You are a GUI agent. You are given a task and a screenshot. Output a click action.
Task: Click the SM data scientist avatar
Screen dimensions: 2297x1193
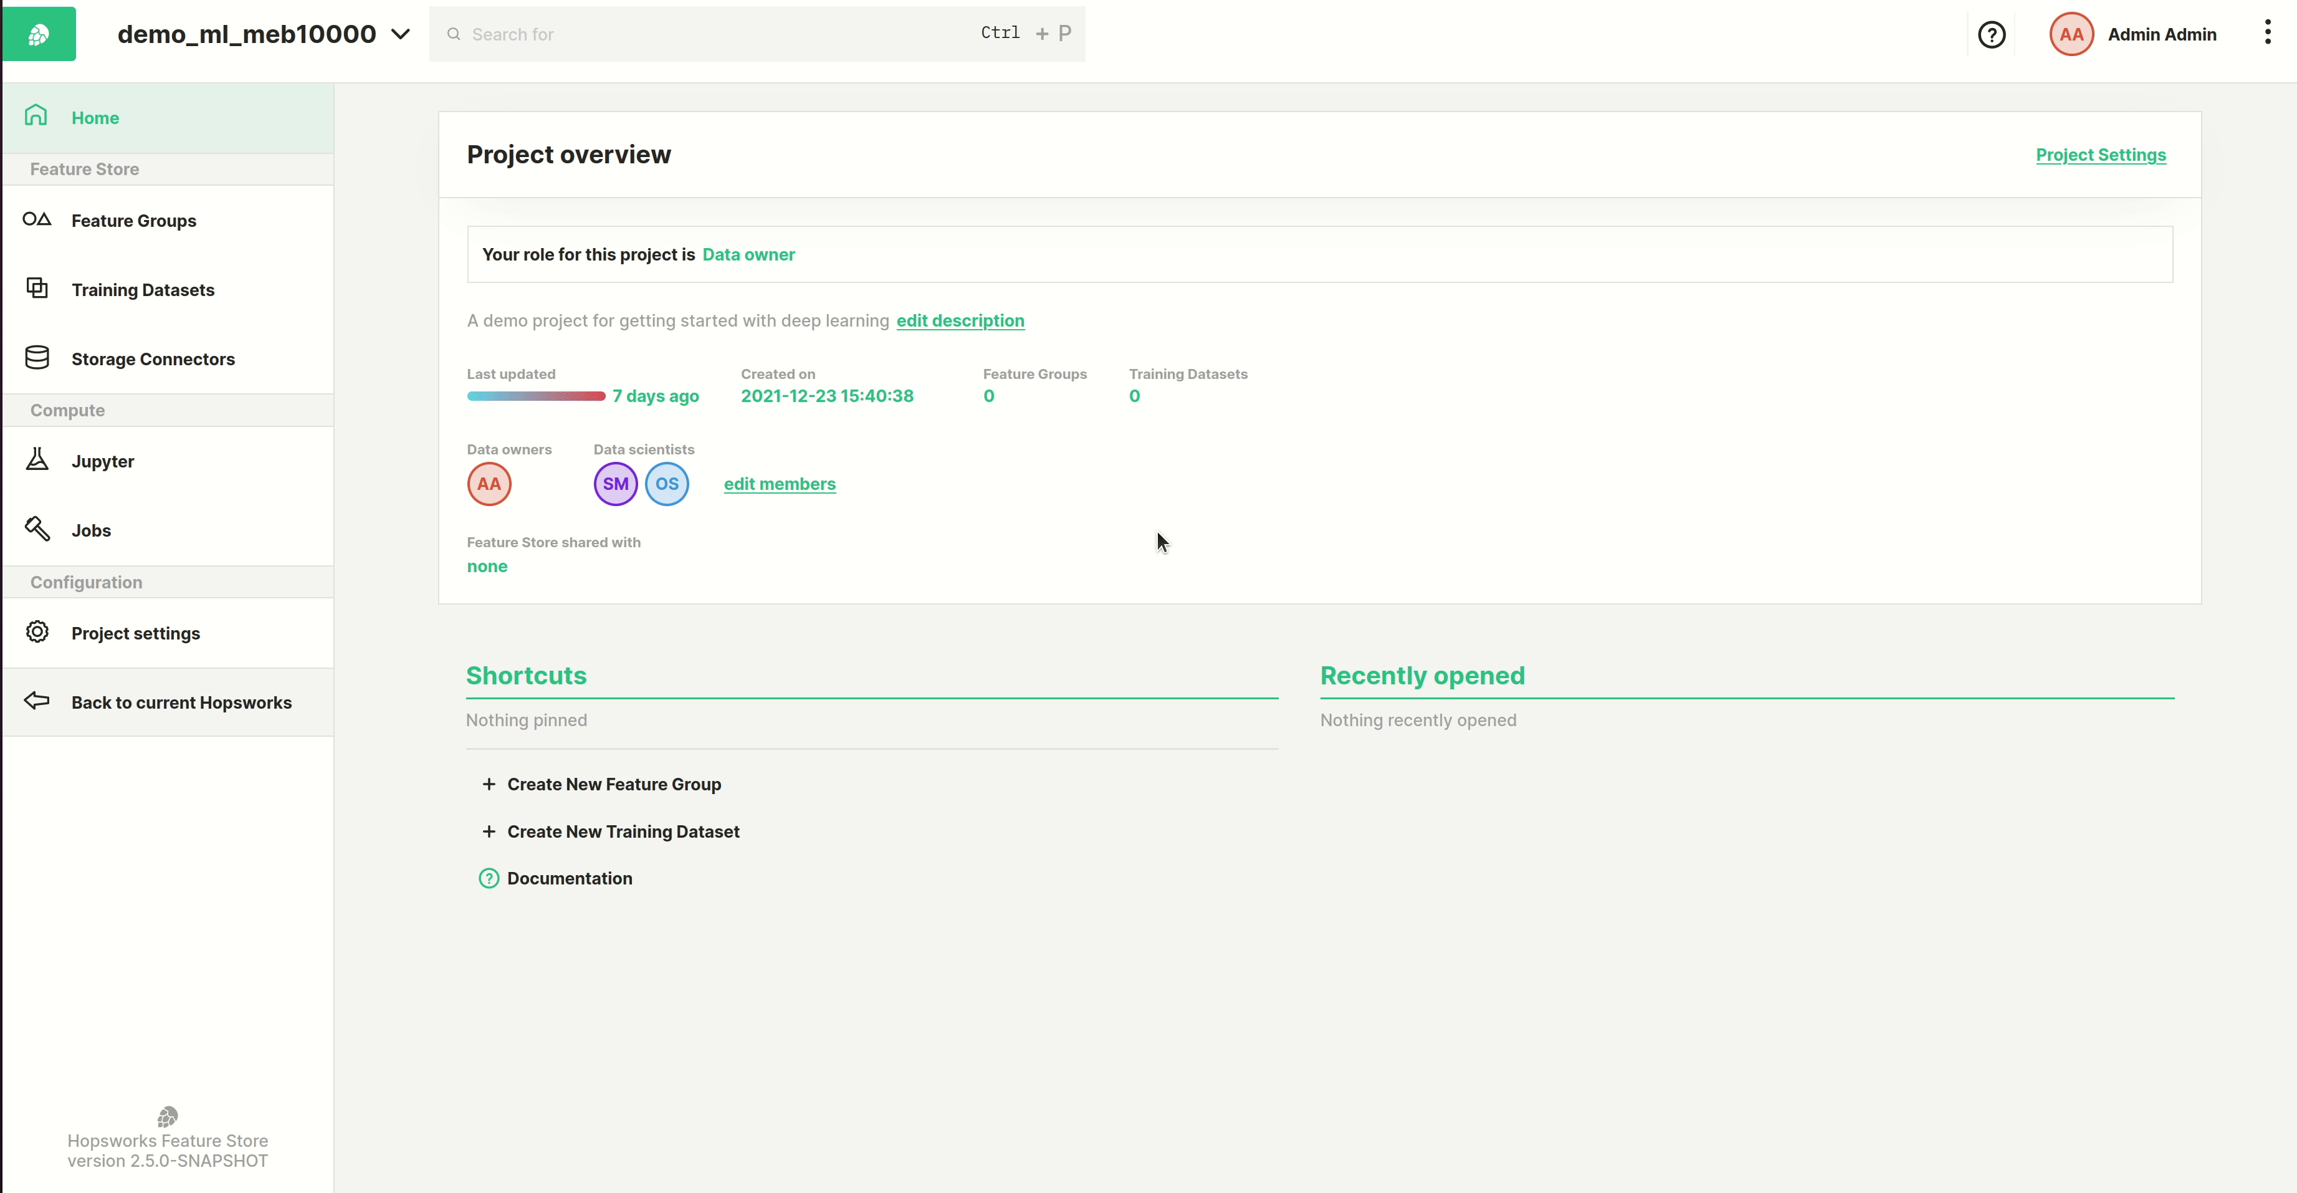615,484
